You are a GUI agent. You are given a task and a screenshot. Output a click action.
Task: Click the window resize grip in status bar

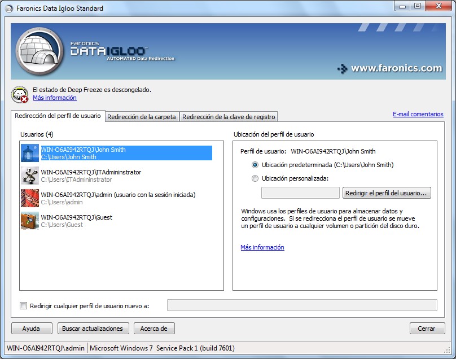447,350
